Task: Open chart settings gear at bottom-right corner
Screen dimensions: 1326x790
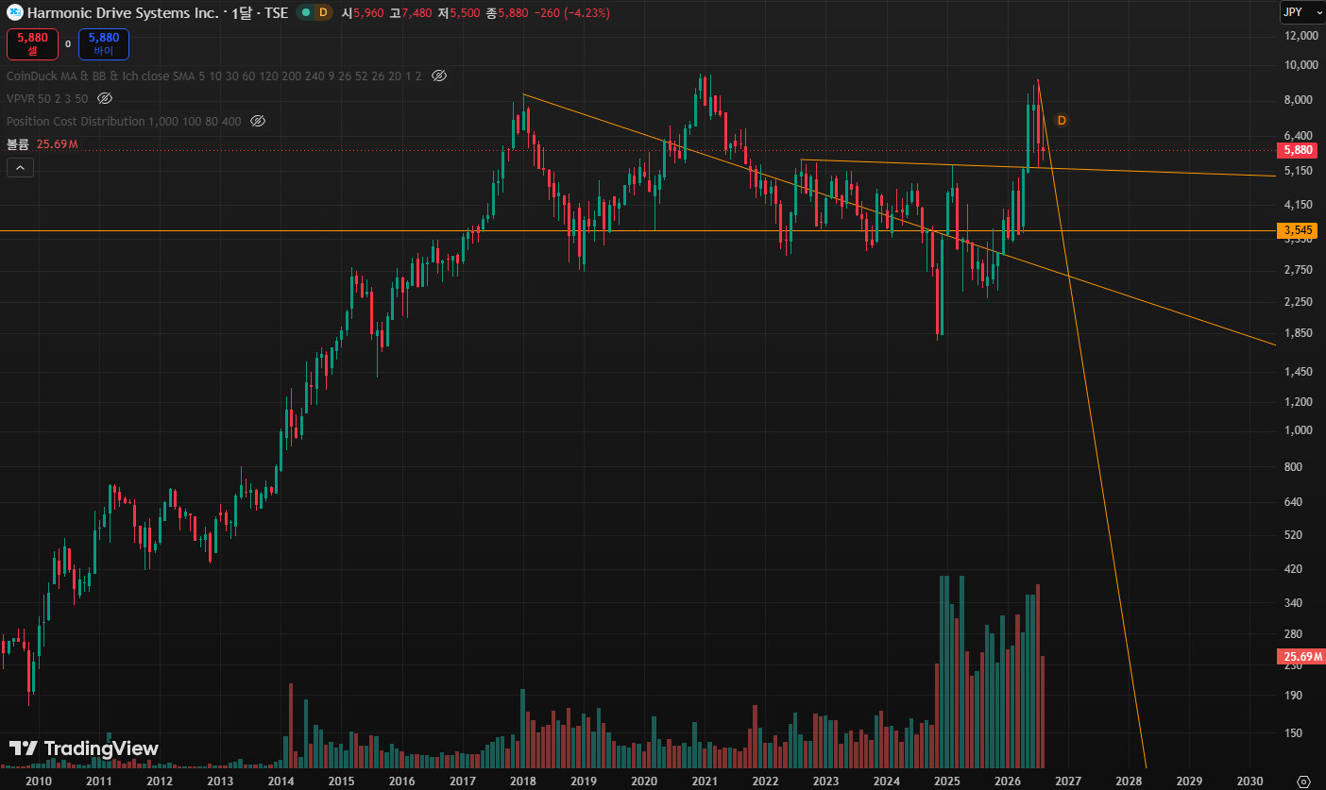Action: tap(1304, 782)
